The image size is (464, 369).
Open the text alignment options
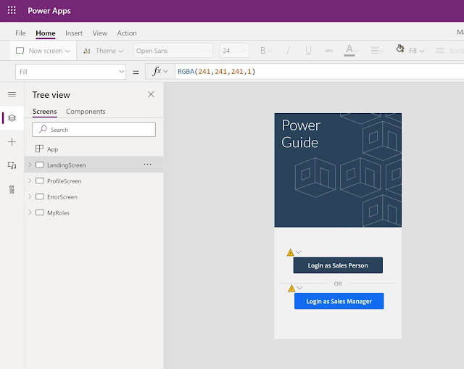377,51
